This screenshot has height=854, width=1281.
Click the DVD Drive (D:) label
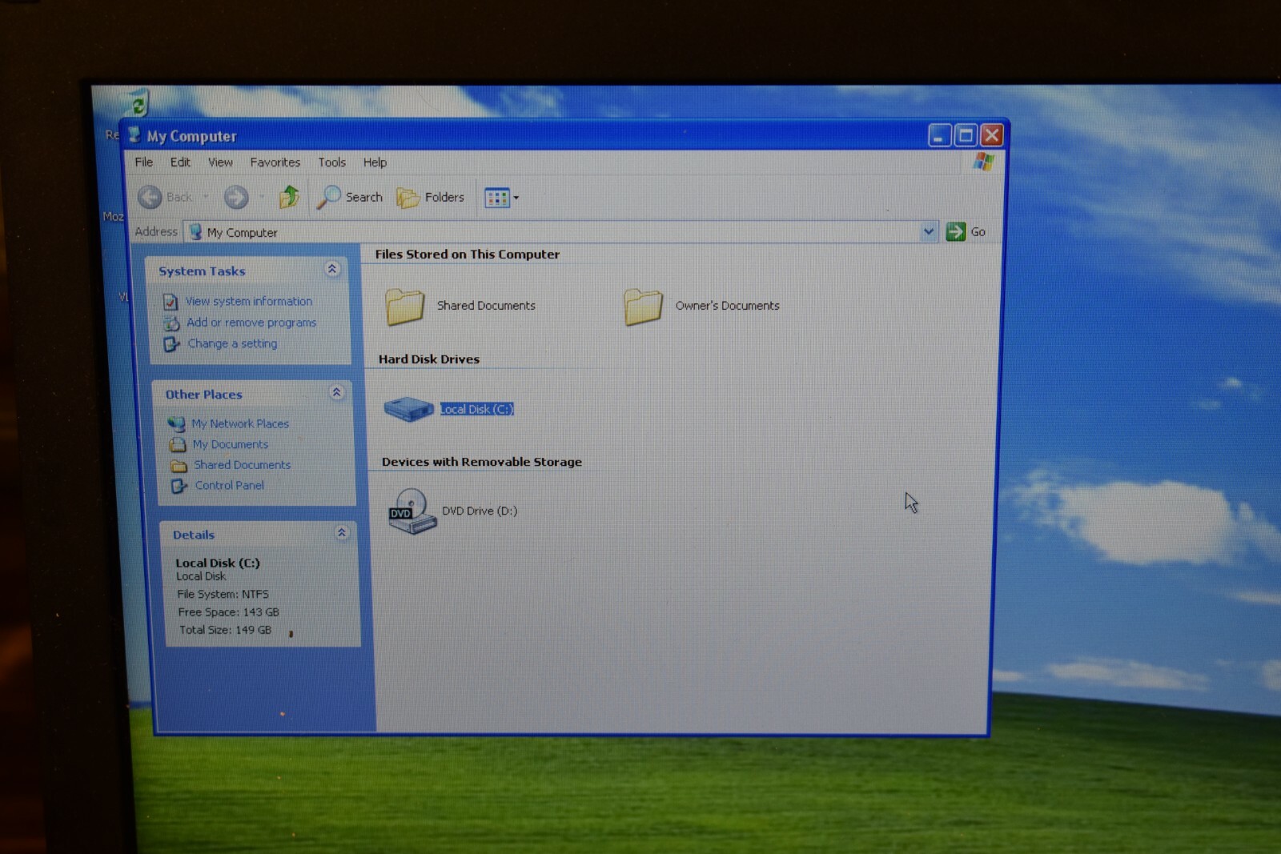point(480,511)
